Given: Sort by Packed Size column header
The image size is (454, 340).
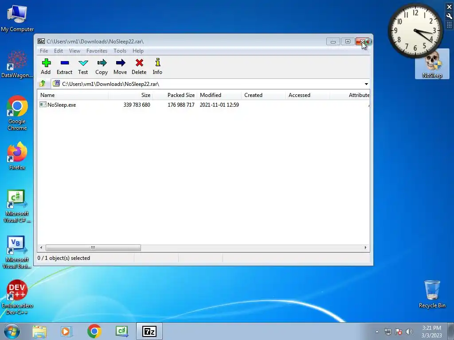Looking at the screenshot, I should 175,95.
